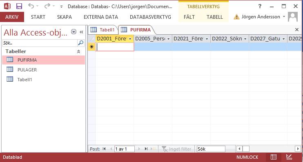Click the user profile picture avatar

293,17
